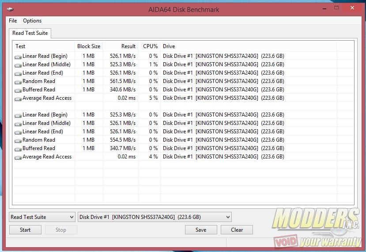Maximize the AIDA64 Disk Benchmark window
The width and height of the screenshot is (366, 252).
[x=336, y=8]
